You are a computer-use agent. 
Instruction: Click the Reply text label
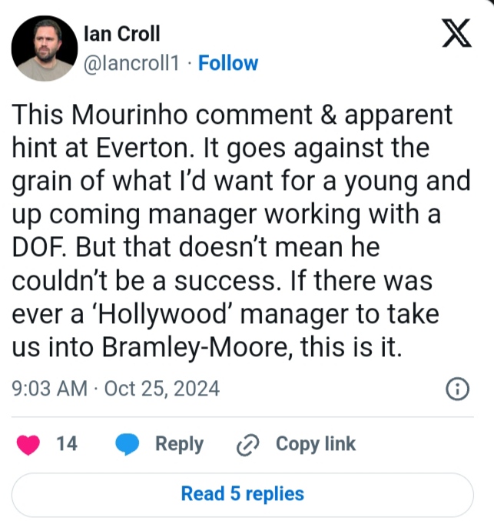tap(179, 444)
